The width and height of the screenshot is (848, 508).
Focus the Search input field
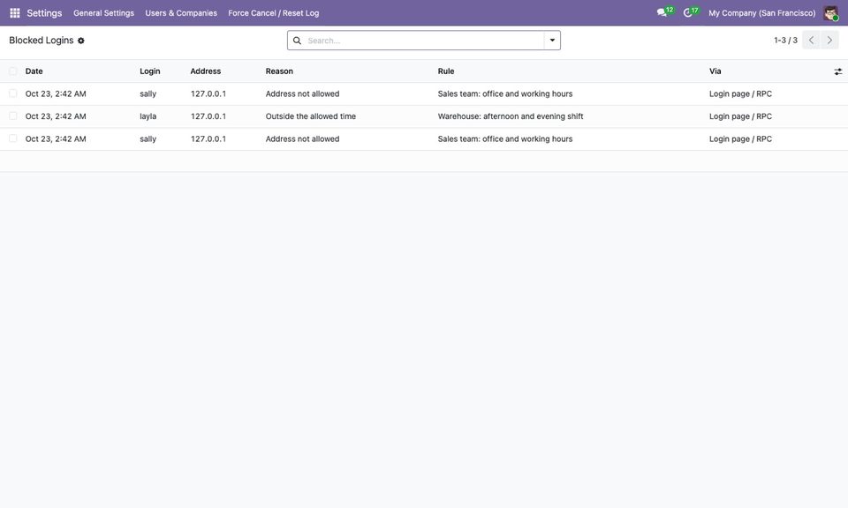point(424,41)
